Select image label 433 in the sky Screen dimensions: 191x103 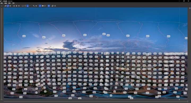pyautogui.click(x=148, y=36)
